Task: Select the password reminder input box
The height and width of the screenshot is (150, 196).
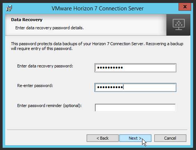Action: coord(135,108)
